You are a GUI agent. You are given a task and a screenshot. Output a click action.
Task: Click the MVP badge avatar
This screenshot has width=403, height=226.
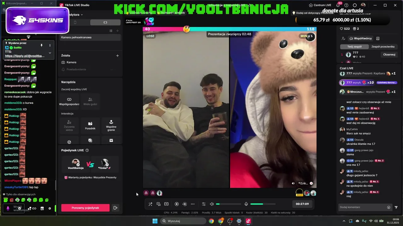coord(299,192)
